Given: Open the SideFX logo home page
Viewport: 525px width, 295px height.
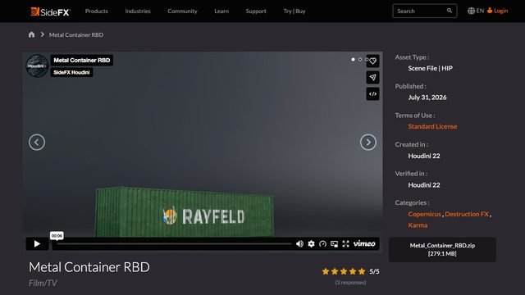Looking at the screenshot, I should [x=50, y=11].
